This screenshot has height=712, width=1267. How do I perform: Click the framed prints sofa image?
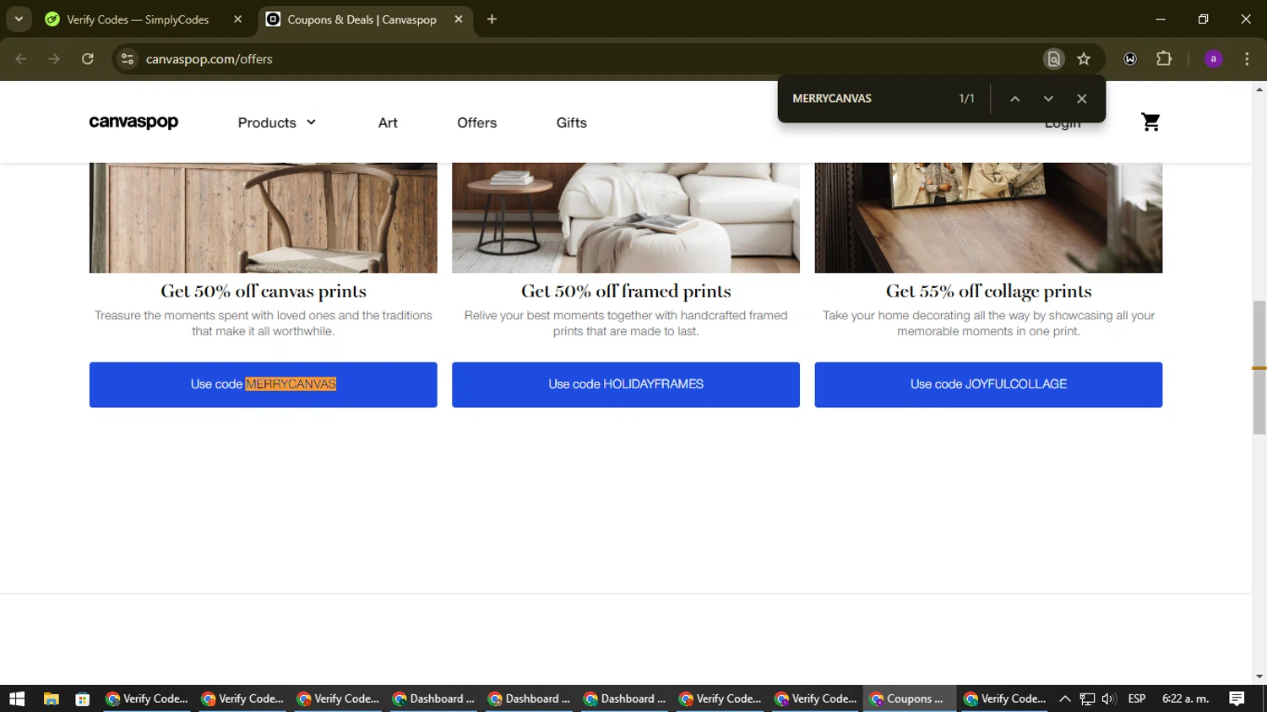click(626, 218)
